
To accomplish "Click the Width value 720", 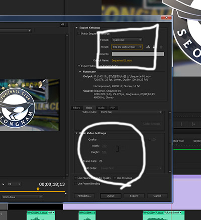I will (104, 146).
